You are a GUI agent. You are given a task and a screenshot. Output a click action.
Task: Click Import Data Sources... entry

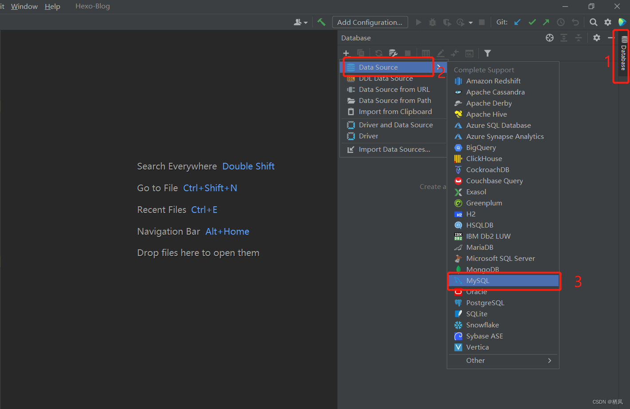click(x=393, y=149)
